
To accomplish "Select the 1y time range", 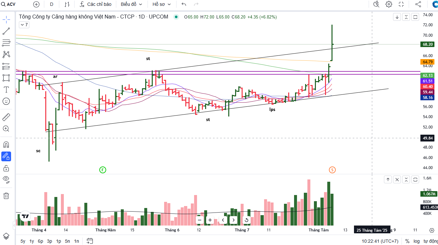I will pyautogui.click(x=32, y=241).
